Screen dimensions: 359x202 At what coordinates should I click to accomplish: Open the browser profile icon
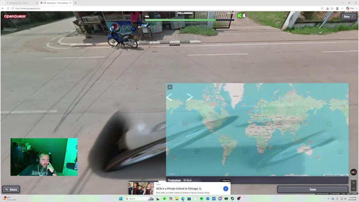click(337, 8)
